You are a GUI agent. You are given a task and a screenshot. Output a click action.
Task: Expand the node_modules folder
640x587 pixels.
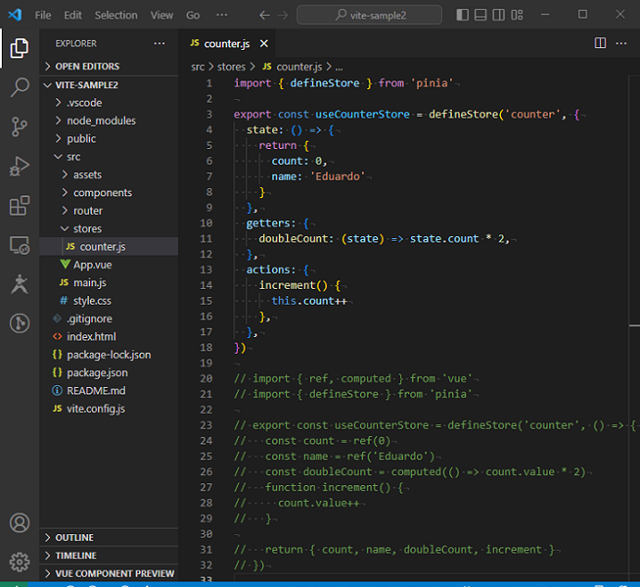(108, 120)
